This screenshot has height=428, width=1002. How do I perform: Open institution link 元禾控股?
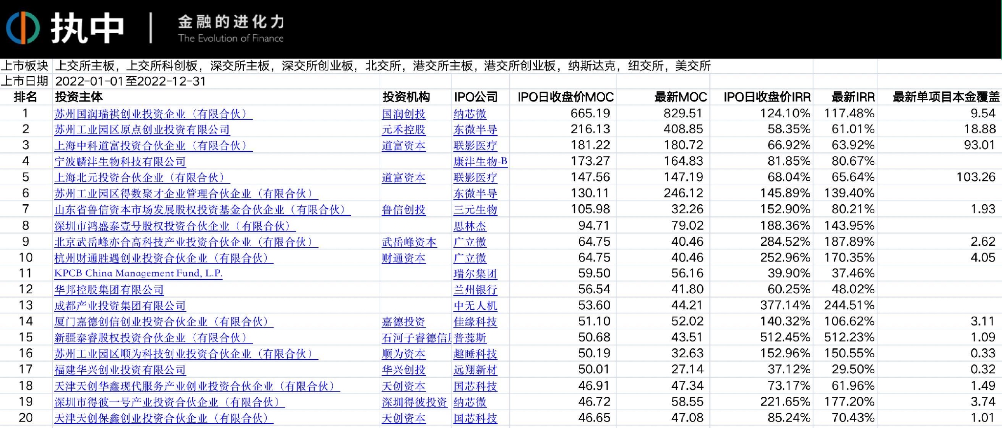click(x=404, y=130)
